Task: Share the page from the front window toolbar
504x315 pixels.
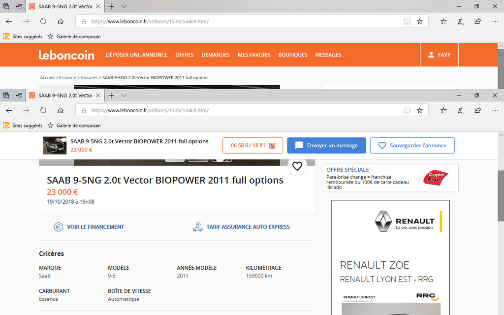Action: click(477, 111)
